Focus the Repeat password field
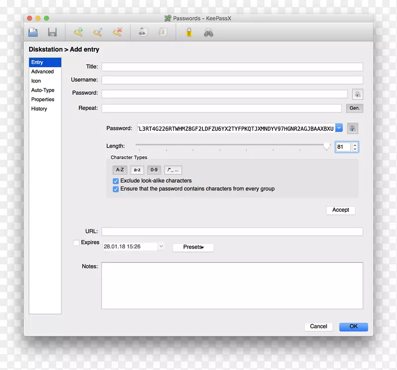The height and width of the screenshot is (370, 397). click(221, 108)
